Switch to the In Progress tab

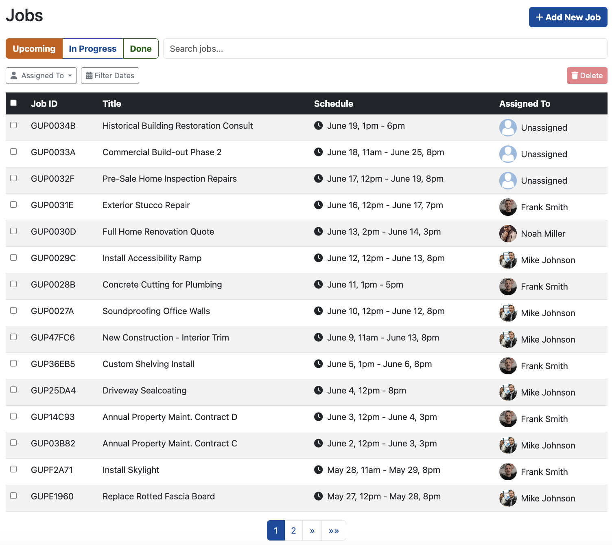coord(92,48)
